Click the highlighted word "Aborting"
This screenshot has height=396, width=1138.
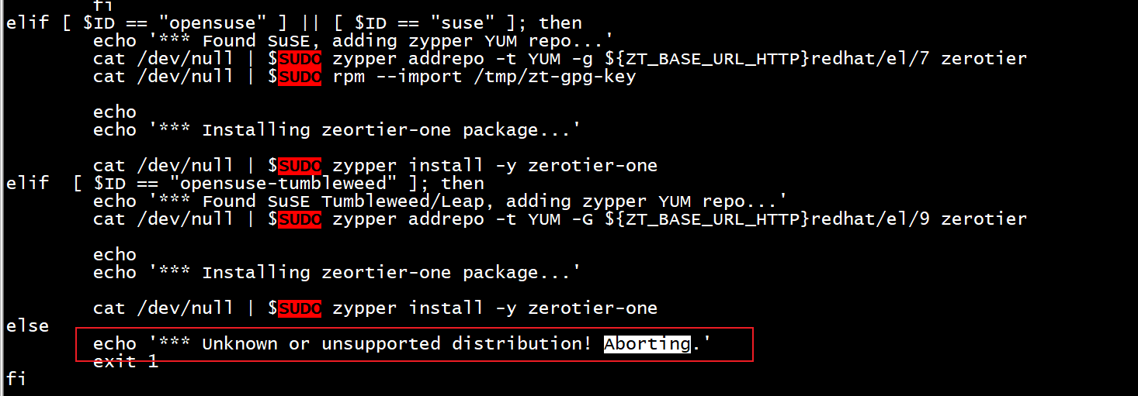[x=647, y=343]
